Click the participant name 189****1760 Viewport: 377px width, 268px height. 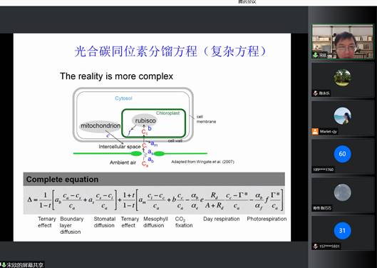324,170
